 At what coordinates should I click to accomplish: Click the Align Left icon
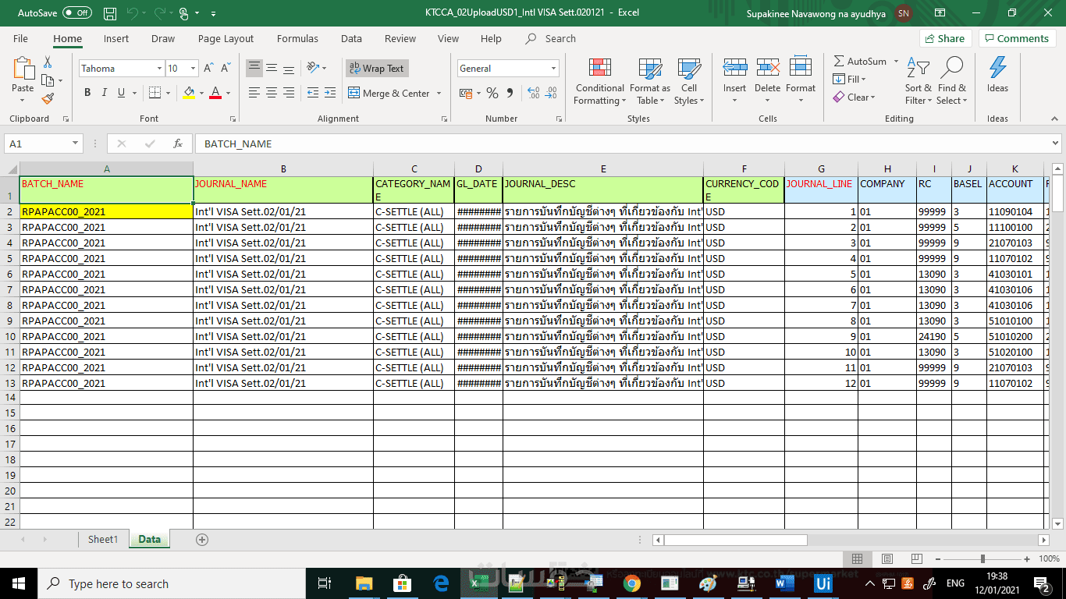pos(254,93)
